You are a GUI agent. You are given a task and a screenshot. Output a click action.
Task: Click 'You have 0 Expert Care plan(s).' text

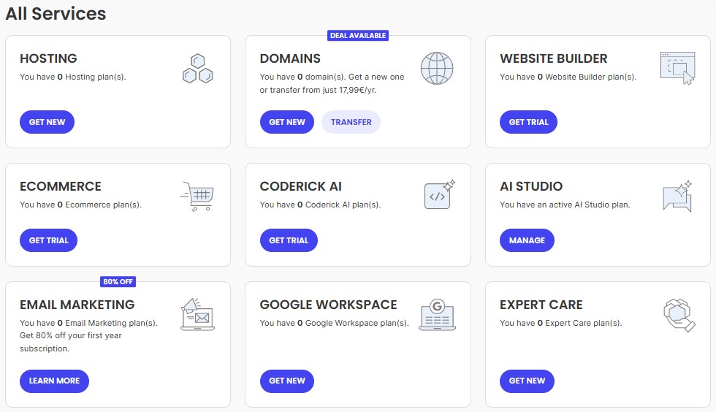[x=561, y=324]
